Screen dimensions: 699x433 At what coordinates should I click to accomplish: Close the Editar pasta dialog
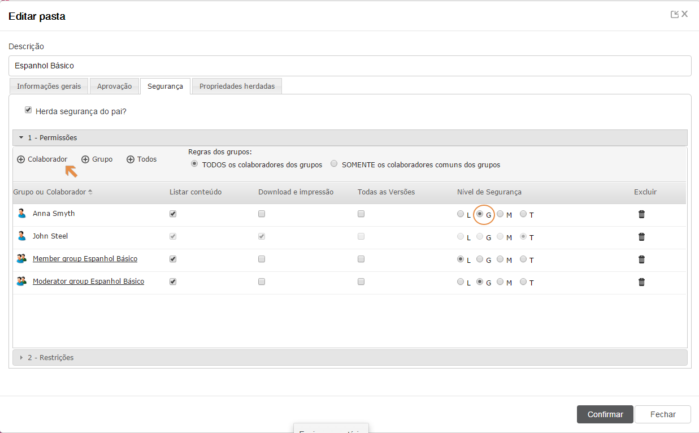click(x=684, y=14)
